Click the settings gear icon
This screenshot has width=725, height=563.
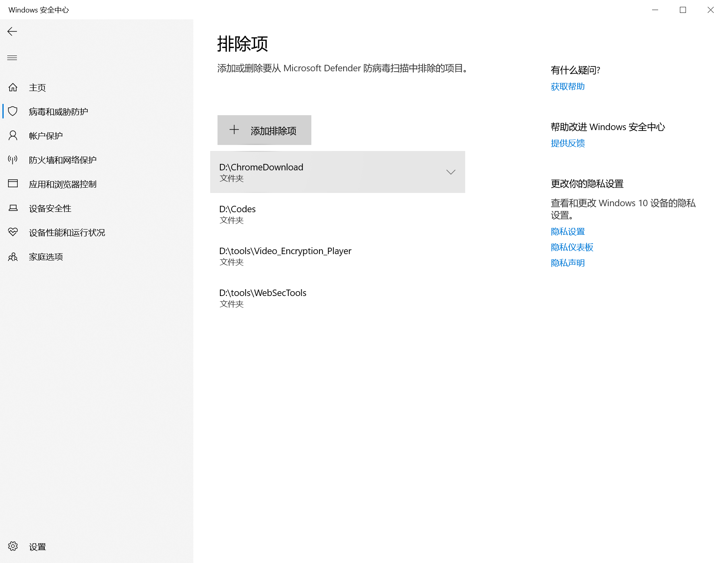tap(13, 546)
